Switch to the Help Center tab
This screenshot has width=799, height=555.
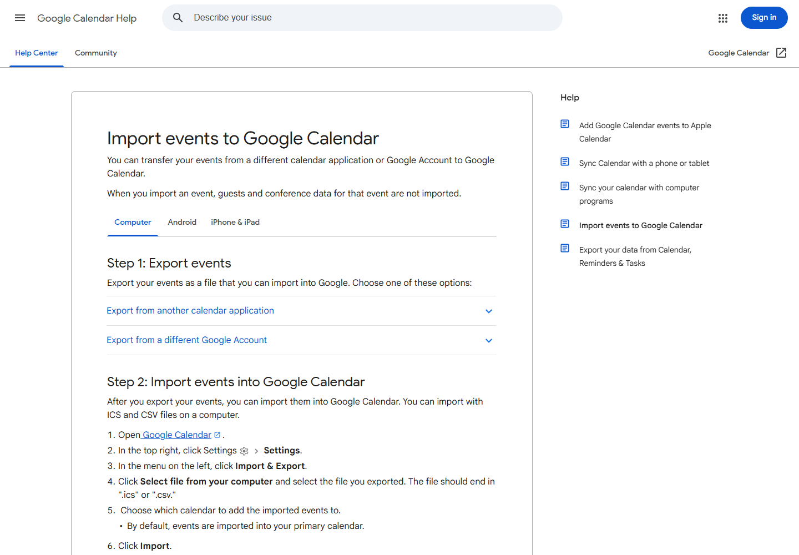click(37, 53)
